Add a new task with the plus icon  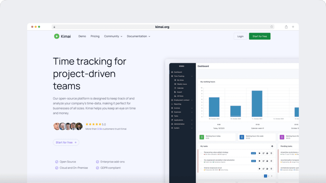point(272,146)
